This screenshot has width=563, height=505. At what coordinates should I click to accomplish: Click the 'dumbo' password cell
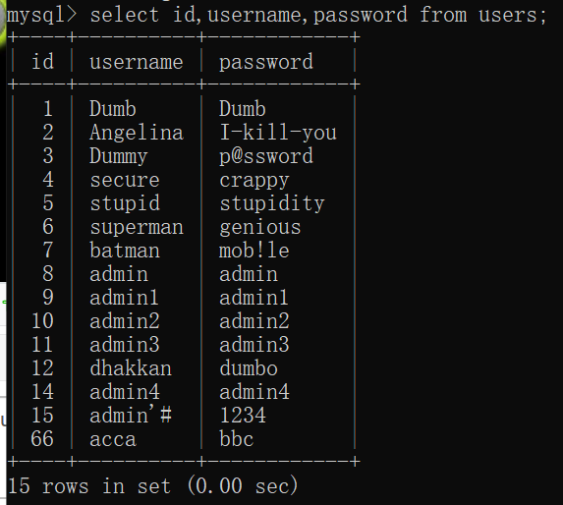249,367
